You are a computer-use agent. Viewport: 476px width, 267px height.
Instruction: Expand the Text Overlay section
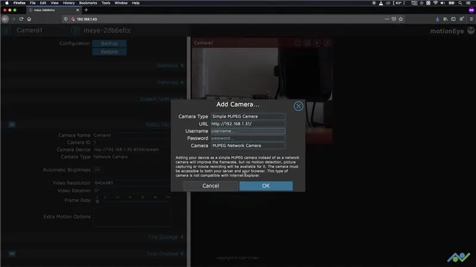[x=165, y=254]
